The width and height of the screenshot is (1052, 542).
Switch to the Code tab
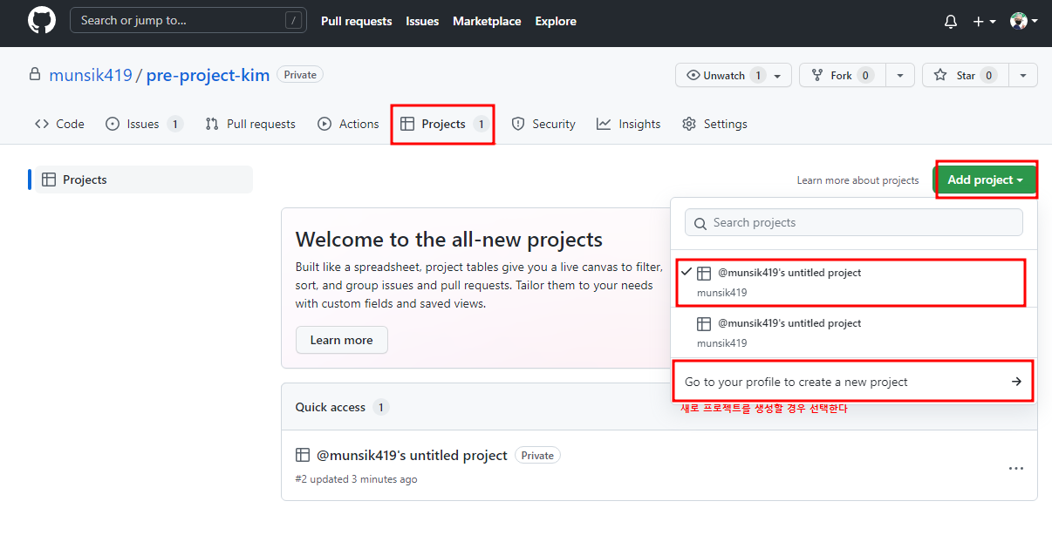59,124
